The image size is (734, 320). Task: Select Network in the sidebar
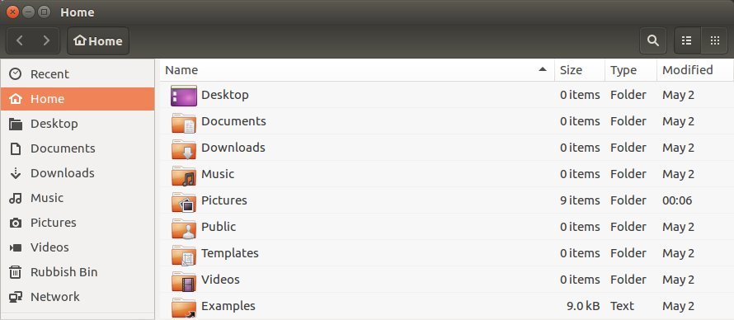coord(78,297)
